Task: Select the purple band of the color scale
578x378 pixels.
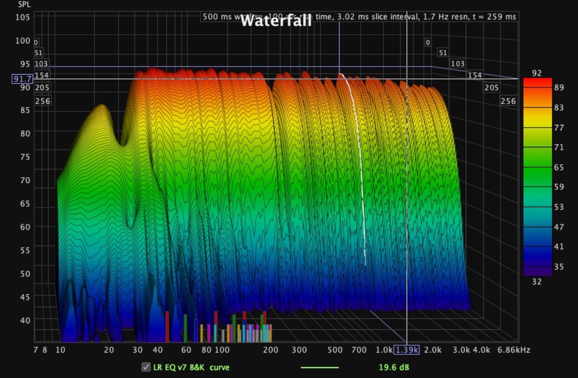Action: pos(537,271)
